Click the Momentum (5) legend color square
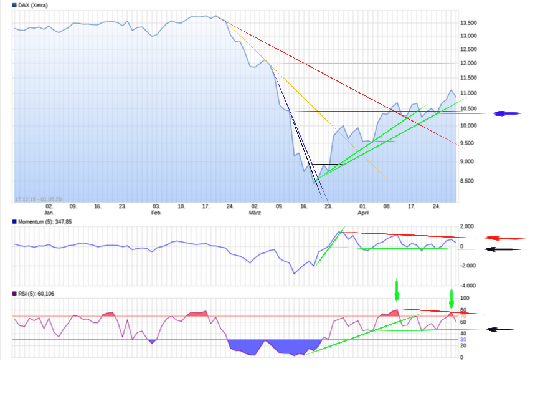 tap(14, 222)
